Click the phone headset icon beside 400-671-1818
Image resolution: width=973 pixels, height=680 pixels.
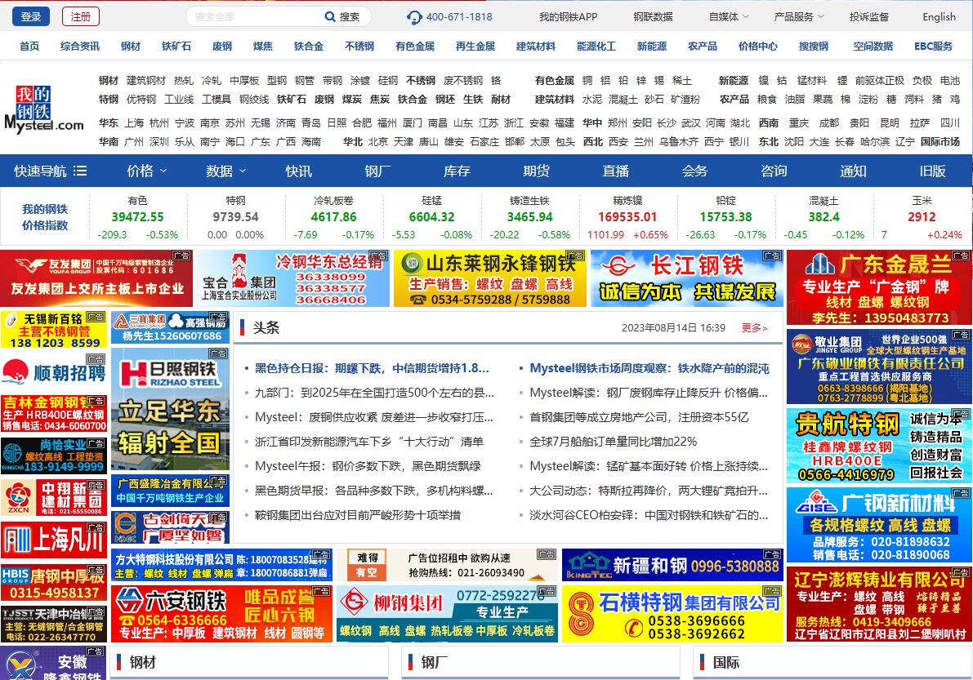(x=414, y=17)
